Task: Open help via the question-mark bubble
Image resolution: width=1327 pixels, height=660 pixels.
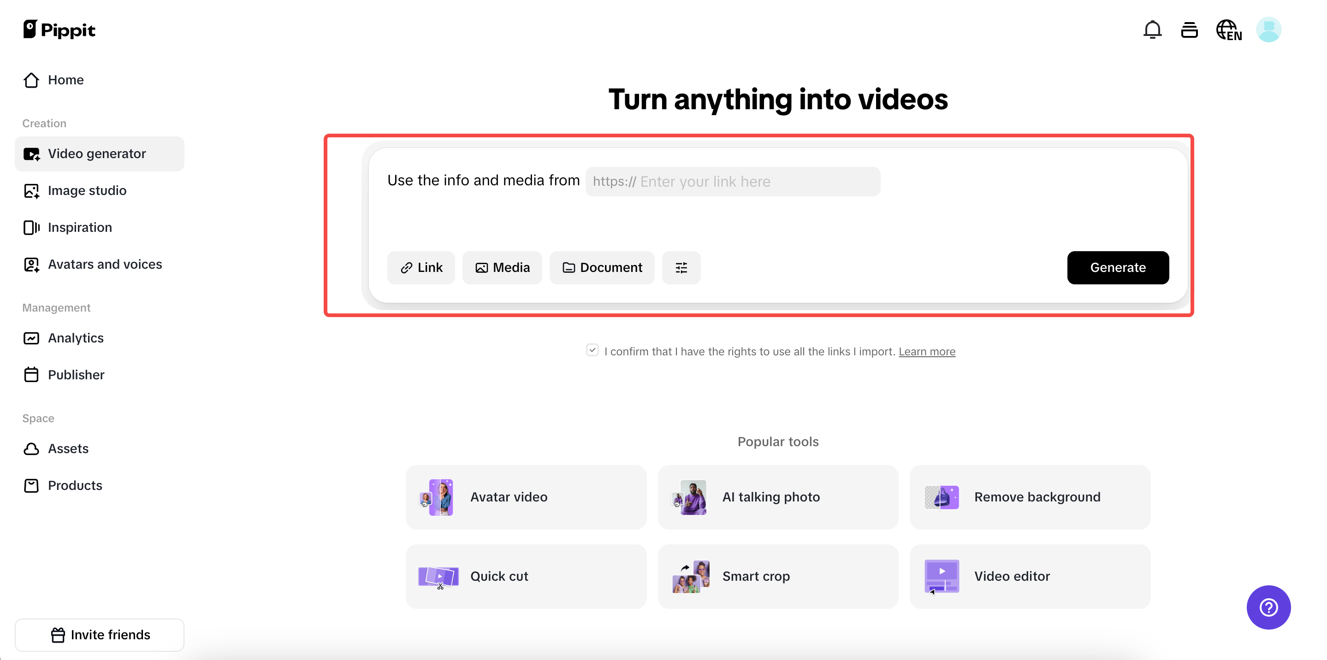Action: pyautogui.click(x=1268, y=607)
